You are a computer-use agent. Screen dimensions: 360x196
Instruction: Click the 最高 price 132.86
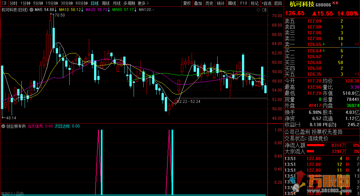coord(314,87)
